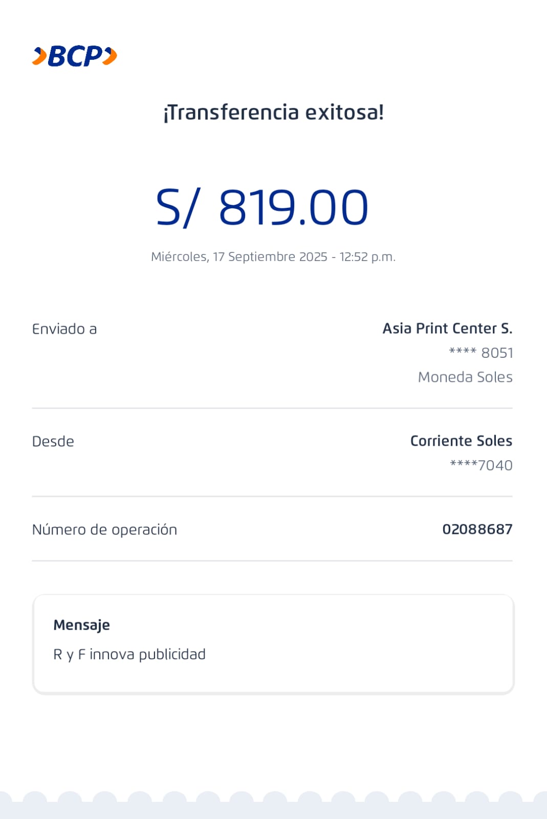This screenshot has height=819, width=547.
Task: Click the 'Moneda Soles' text
Action: click(x=465, y=377)
